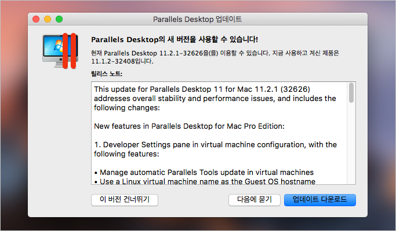Viewport: 396px width, 231px height.
Task: Click the version text '11.1.2-32408입니다.'
Action: [122, 61]
